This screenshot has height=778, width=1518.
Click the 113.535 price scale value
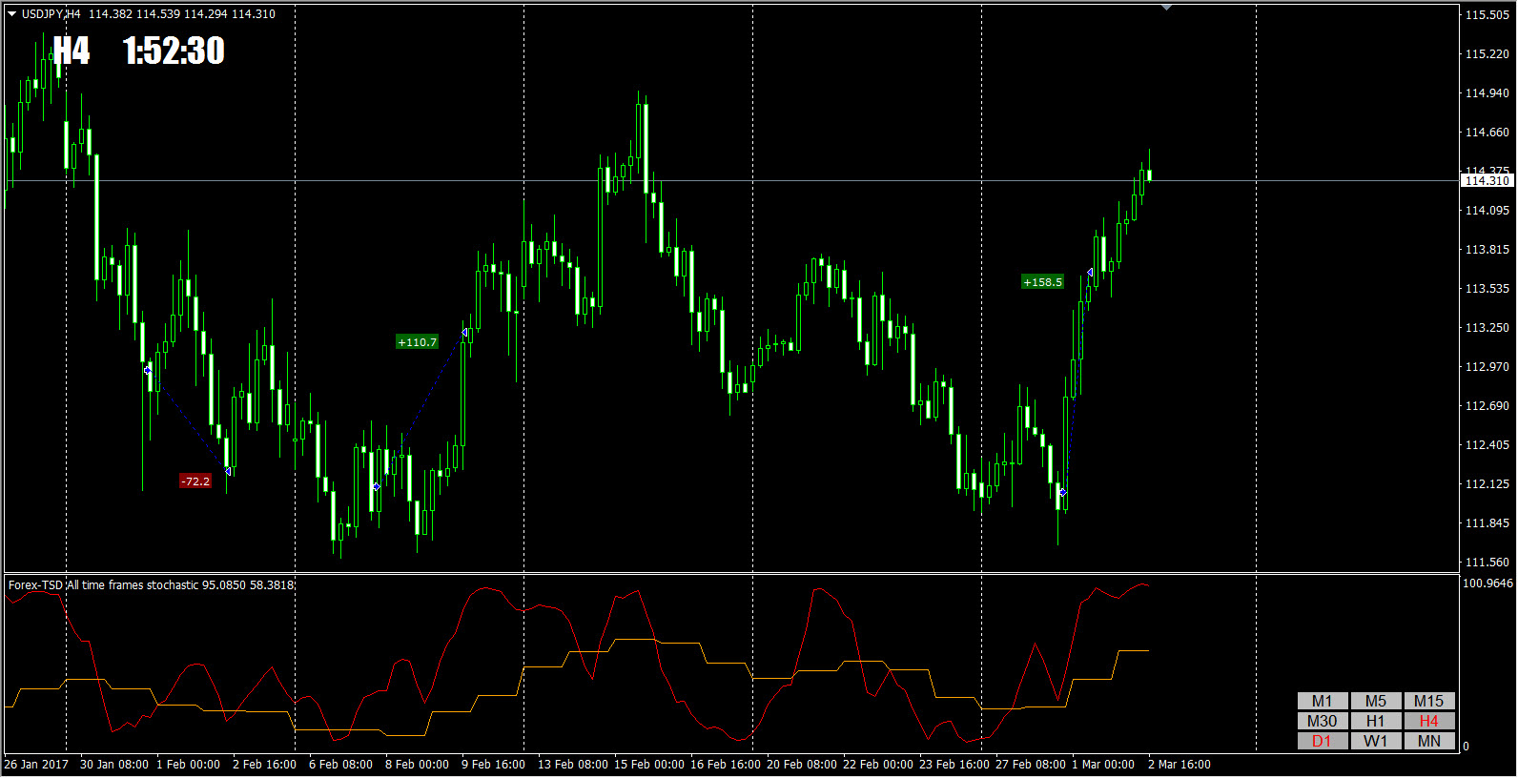click(1487, 289)
